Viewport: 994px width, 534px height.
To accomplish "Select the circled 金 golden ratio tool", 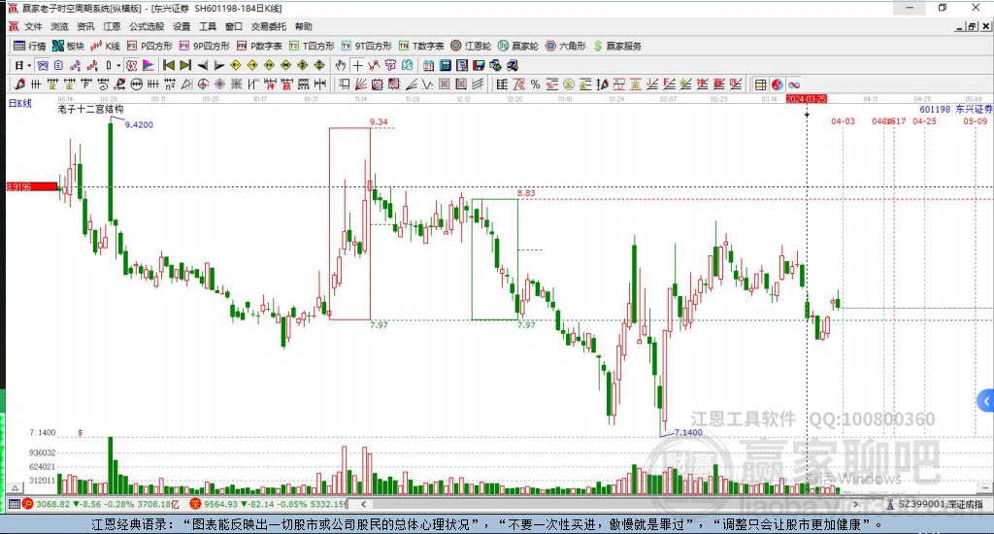I will click(x=569, y=84).
